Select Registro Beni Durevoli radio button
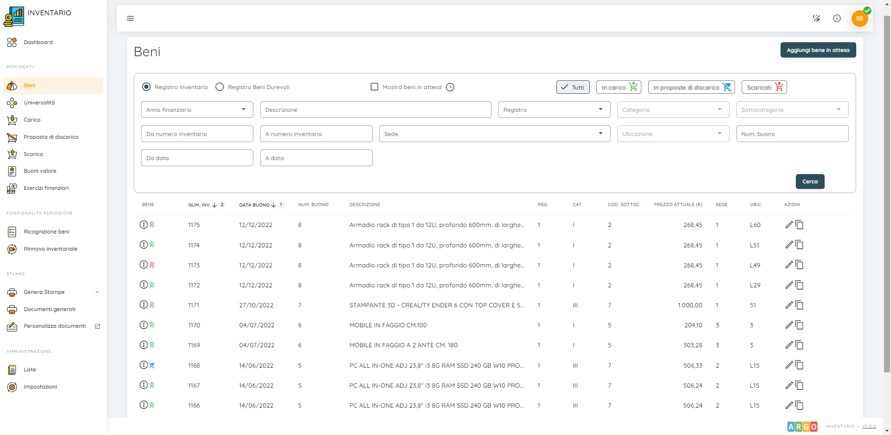 tap(220, 87)
